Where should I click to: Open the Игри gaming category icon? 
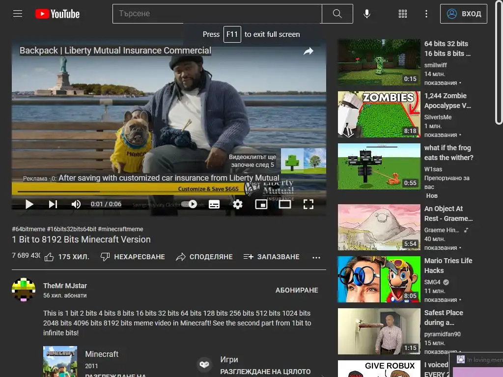(x=204, y=365)
